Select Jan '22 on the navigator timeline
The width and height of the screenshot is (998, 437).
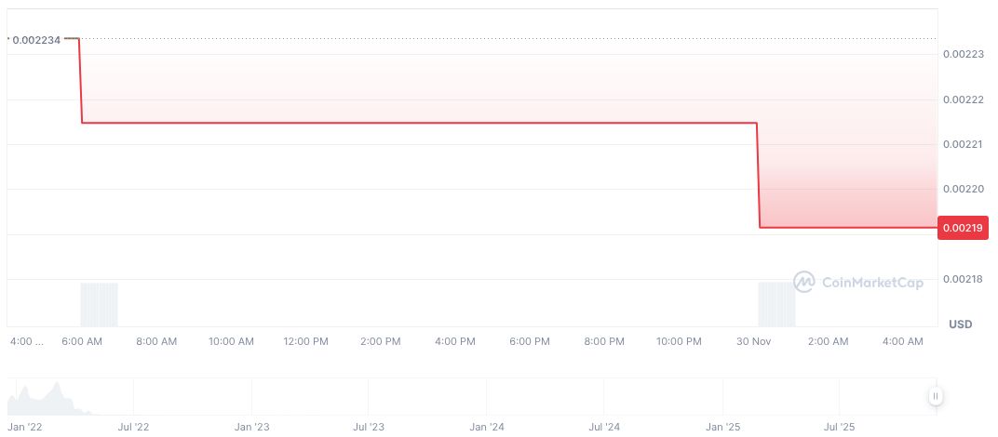(25, 428)
